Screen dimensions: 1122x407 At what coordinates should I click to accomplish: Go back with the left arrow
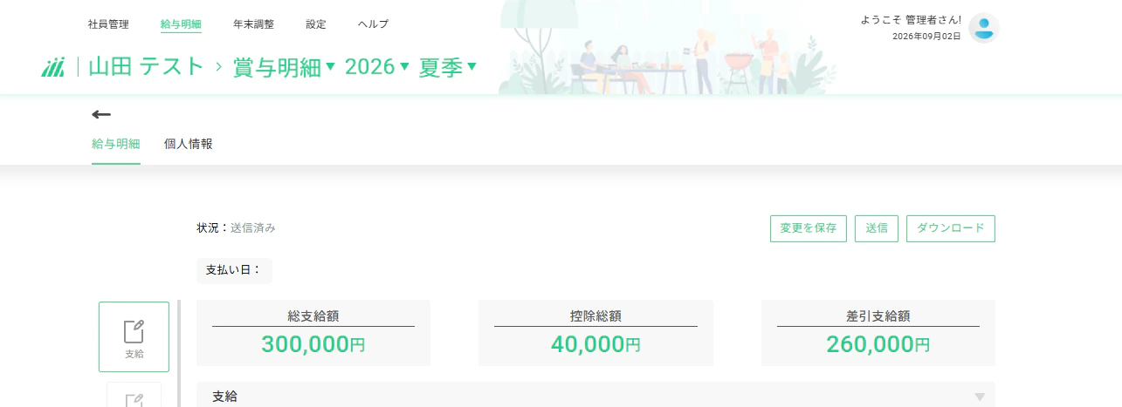(101, 114)
